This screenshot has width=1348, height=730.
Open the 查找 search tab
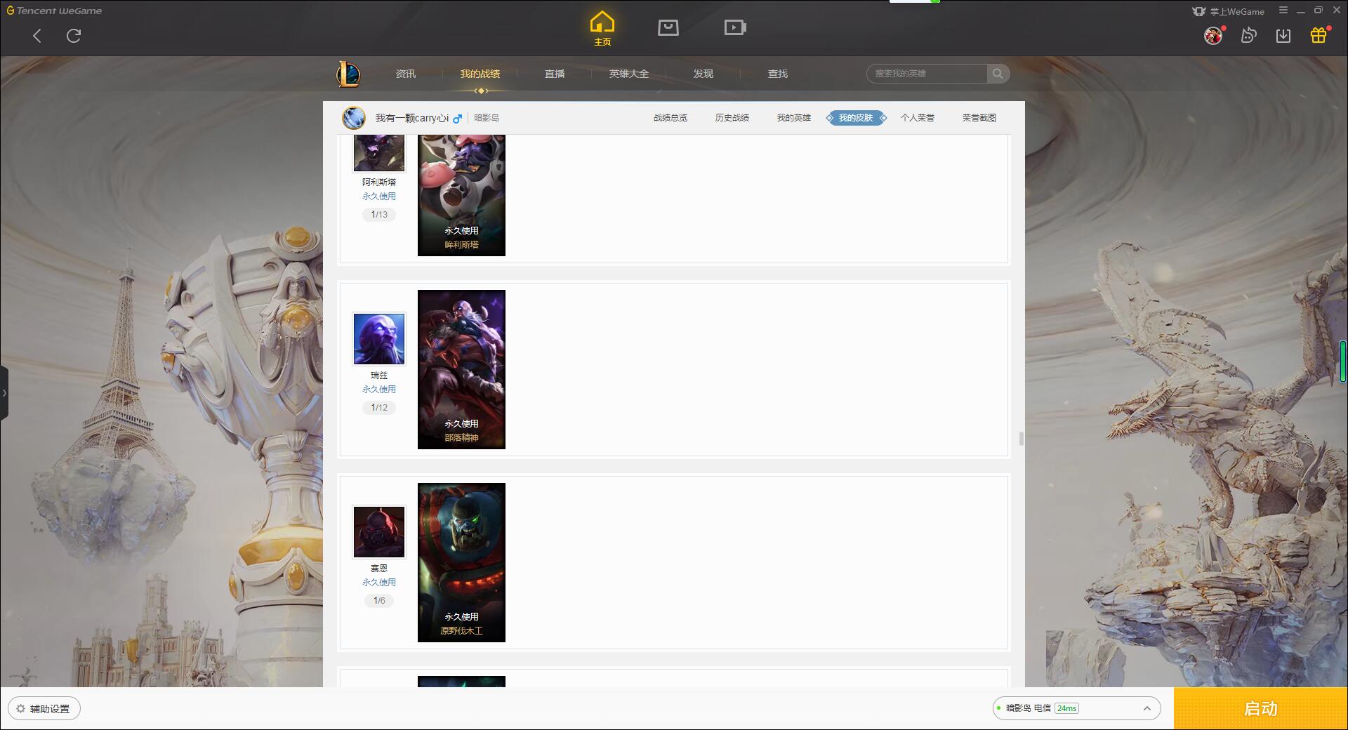(778, 74)
